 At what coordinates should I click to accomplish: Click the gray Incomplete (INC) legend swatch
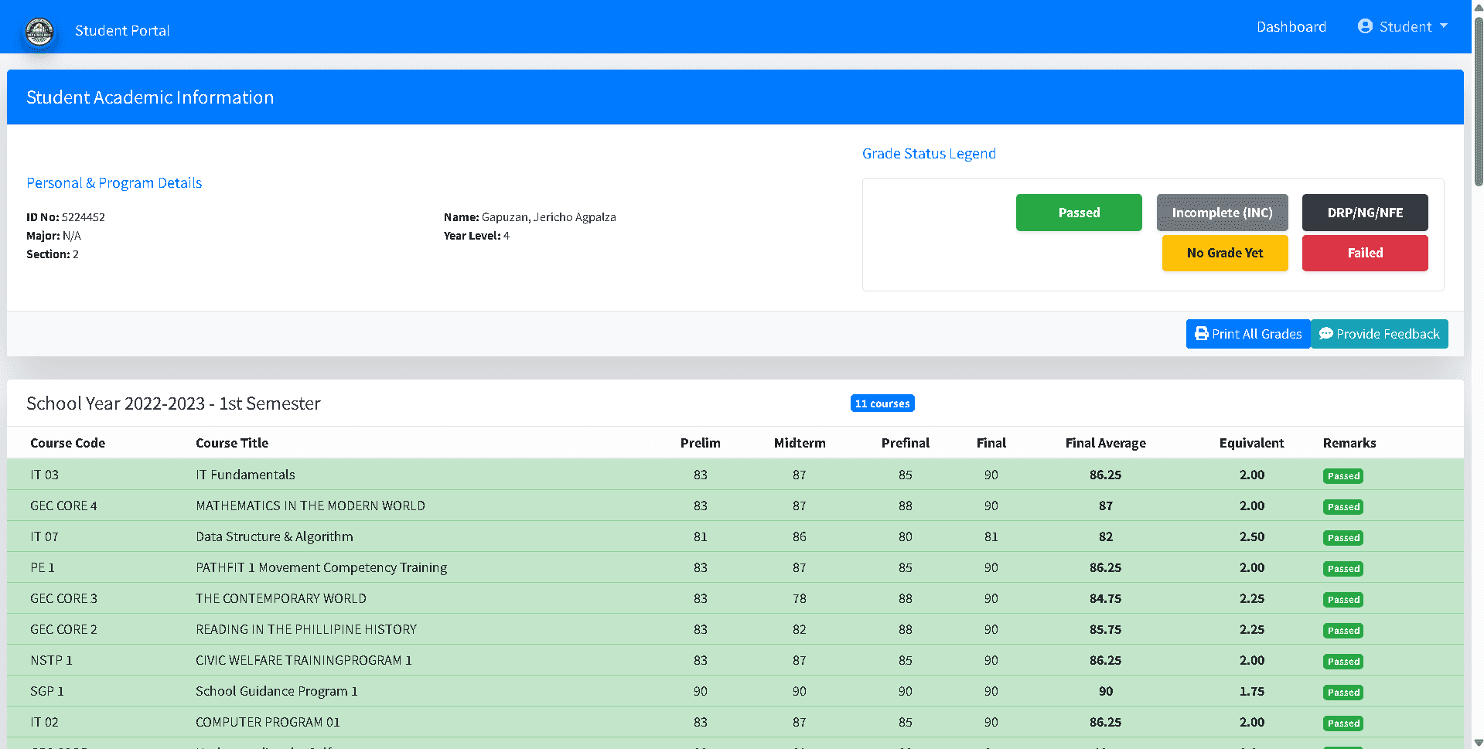1222,213
